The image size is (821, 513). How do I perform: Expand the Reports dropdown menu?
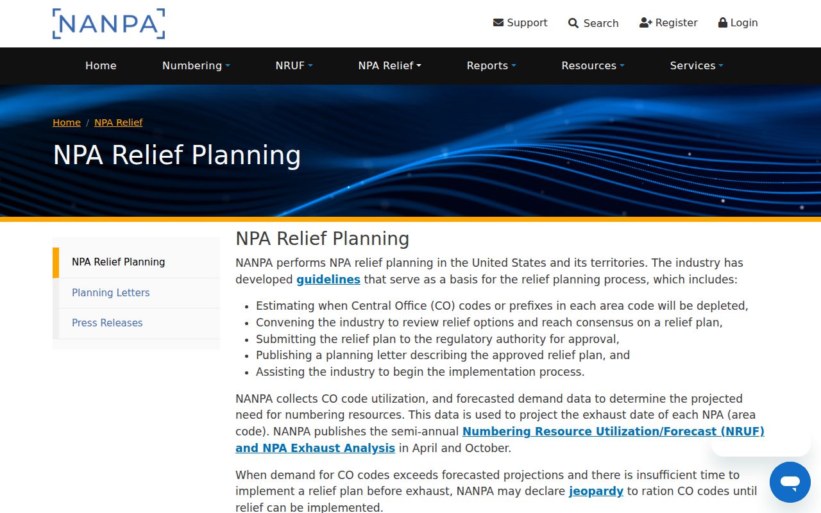point(491,65)
